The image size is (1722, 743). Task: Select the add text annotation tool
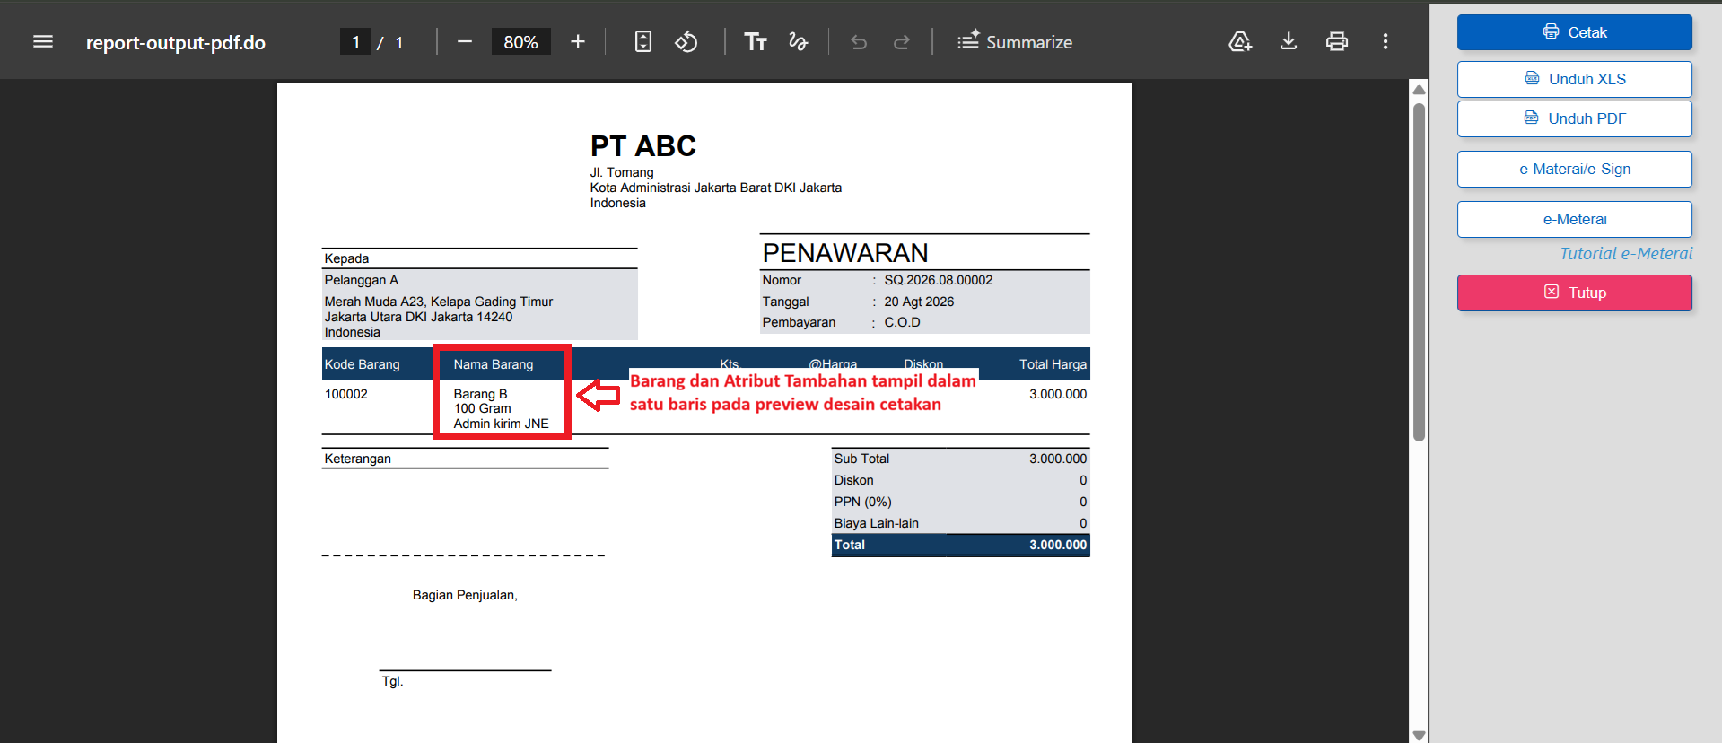756,42
